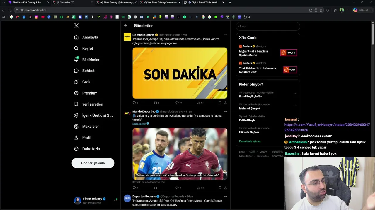Screen dimensions: 375x210
Task: Open Yer İşaretleri in sidebar
Action: [89, 104]
